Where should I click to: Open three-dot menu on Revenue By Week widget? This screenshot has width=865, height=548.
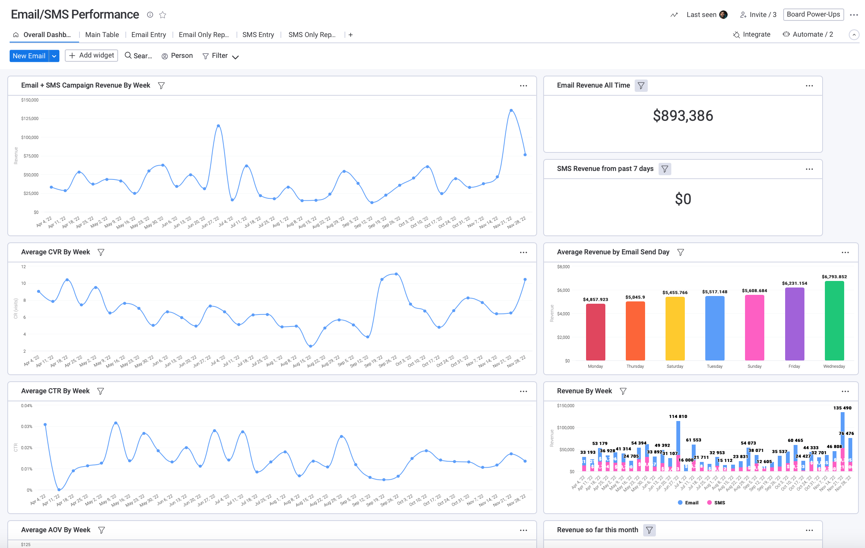(845, 391)
